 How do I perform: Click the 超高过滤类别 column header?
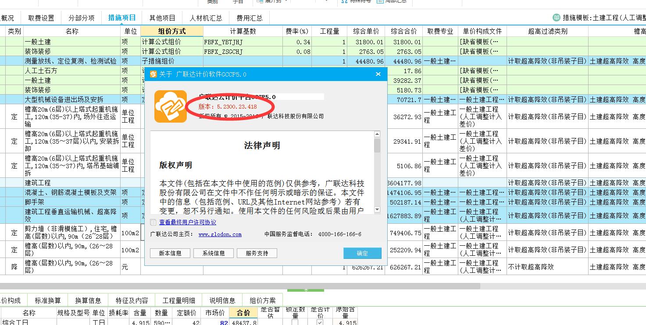pos(548,31)
